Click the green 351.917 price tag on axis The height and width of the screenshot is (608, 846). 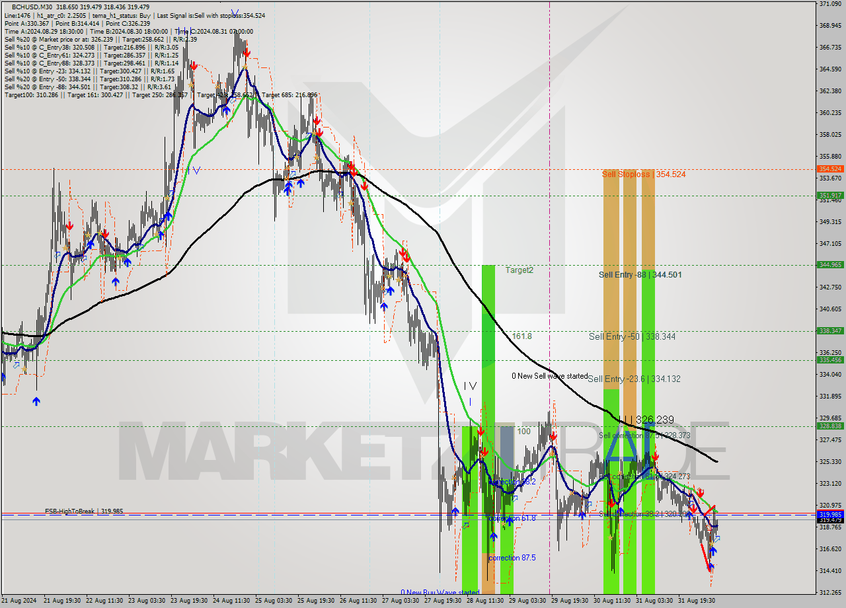click(x=830, y=196)
